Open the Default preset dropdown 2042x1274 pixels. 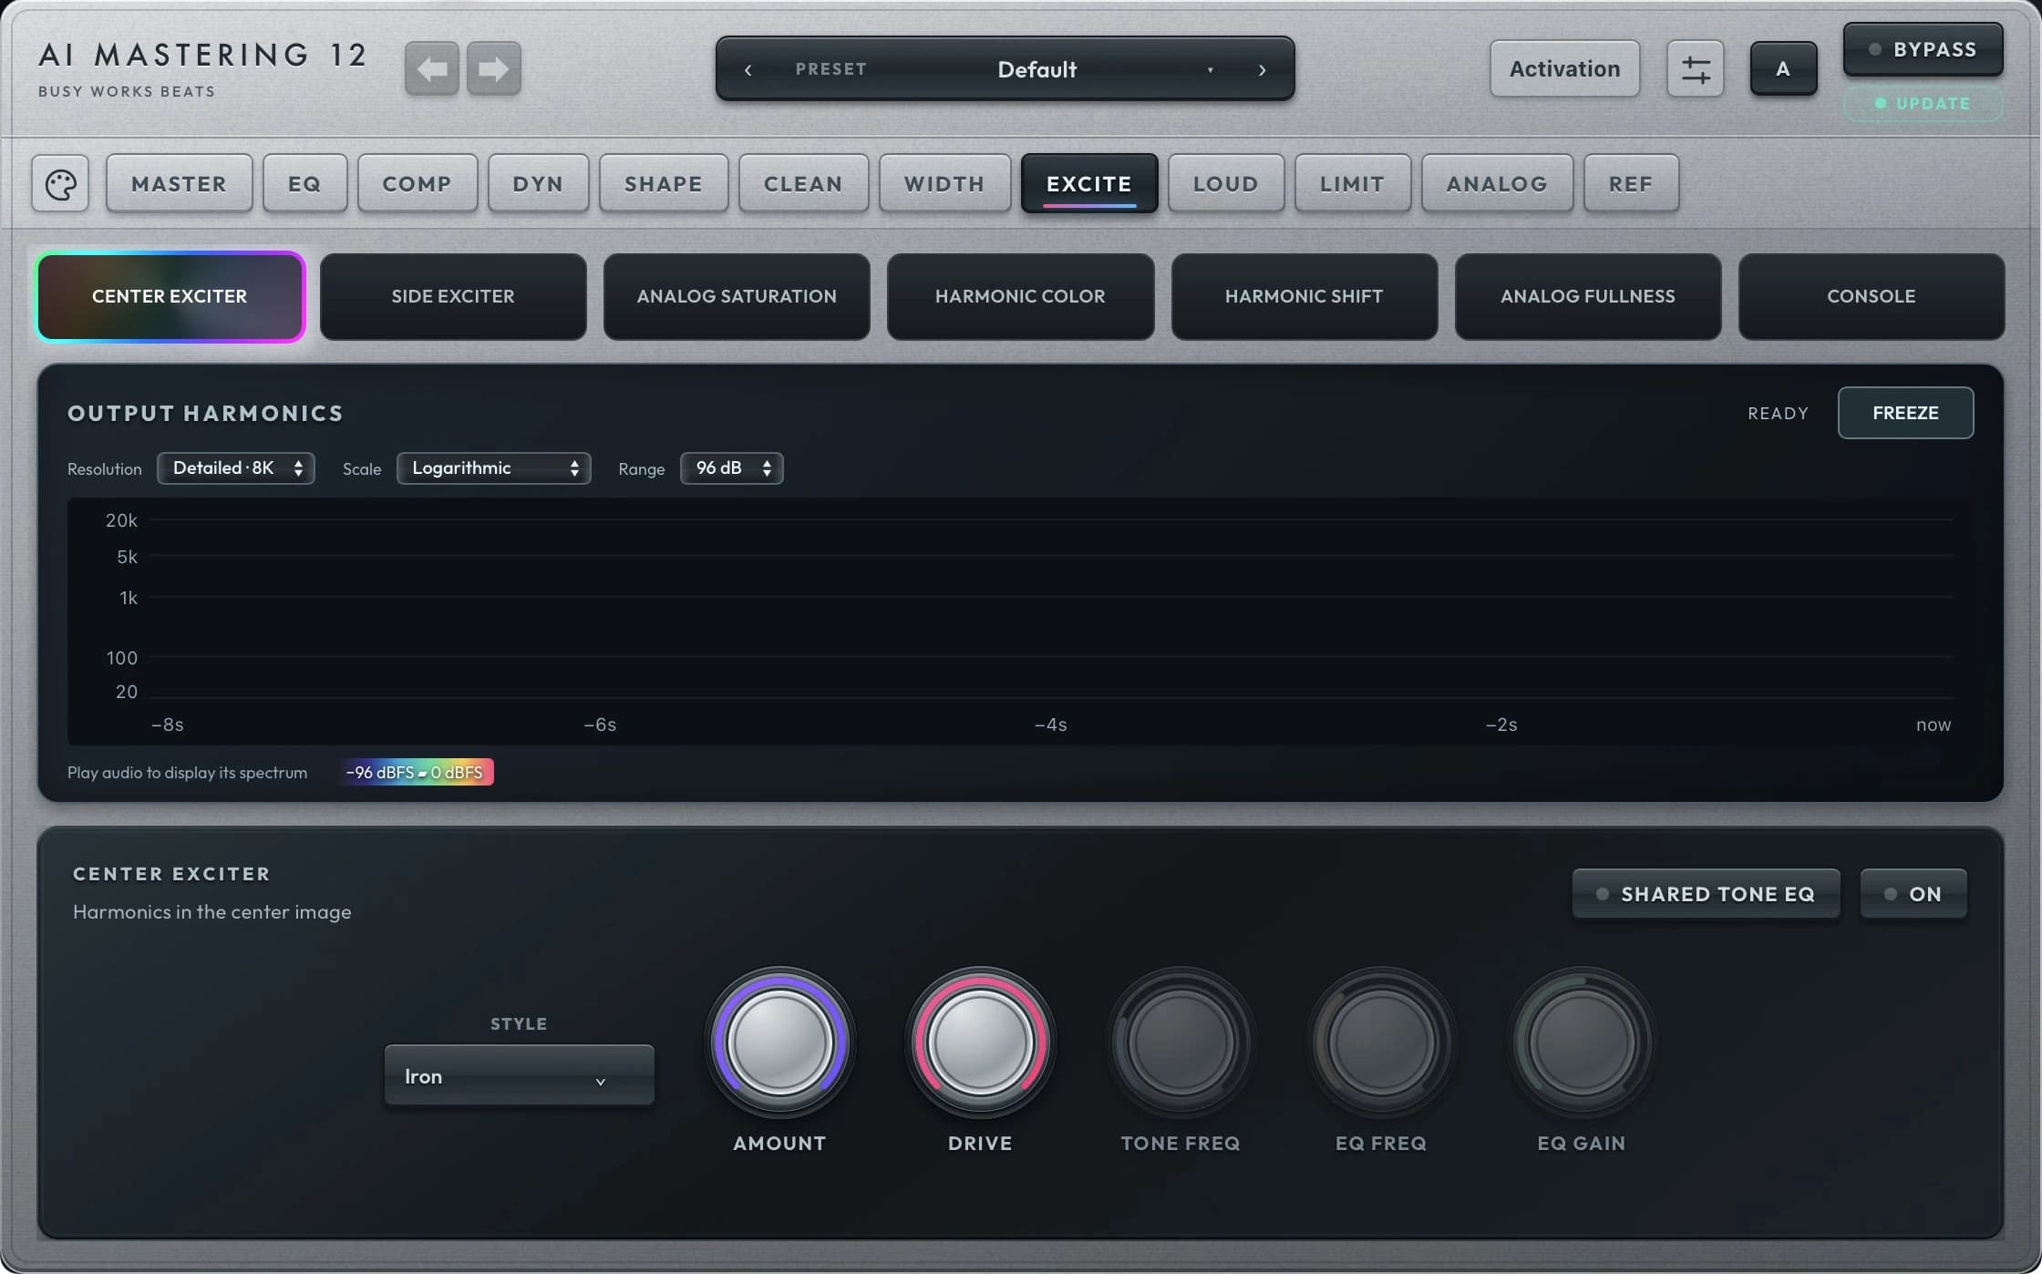(x=1036, y=69)
